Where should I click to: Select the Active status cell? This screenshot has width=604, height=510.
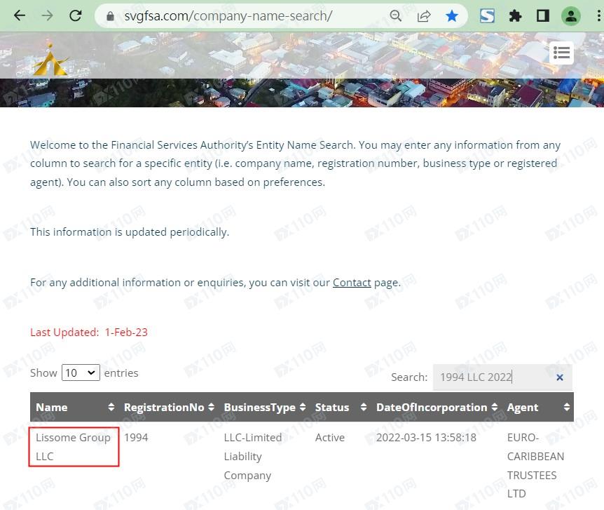coord(330,438)
